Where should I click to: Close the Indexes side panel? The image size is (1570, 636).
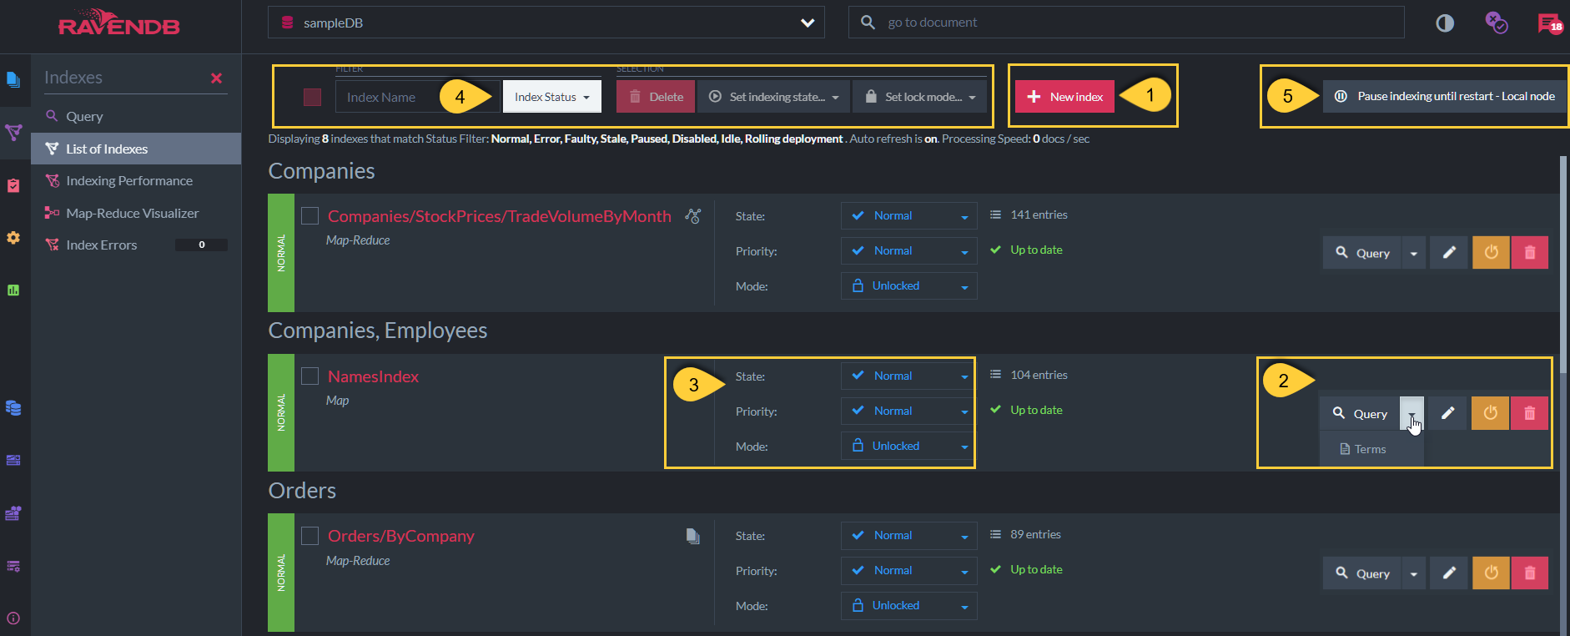tap(216, 78)
